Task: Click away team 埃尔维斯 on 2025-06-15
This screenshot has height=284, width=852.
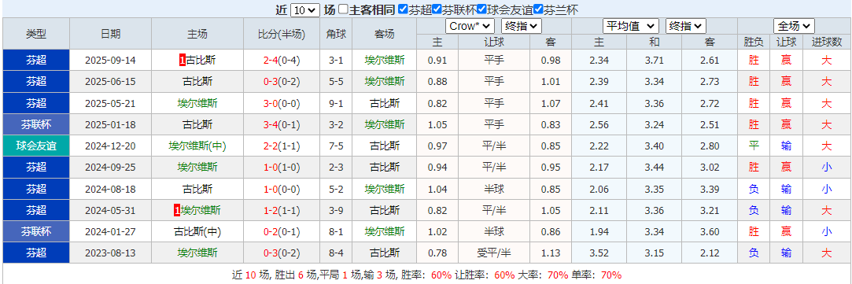Action: coord(385,82)
